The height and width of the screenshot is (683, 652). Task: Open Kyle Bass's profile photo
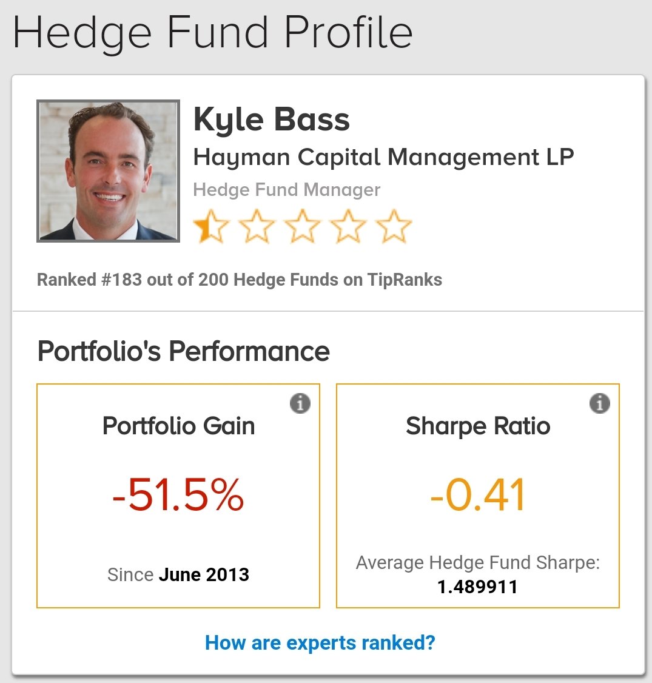click(x=109, y=171)
